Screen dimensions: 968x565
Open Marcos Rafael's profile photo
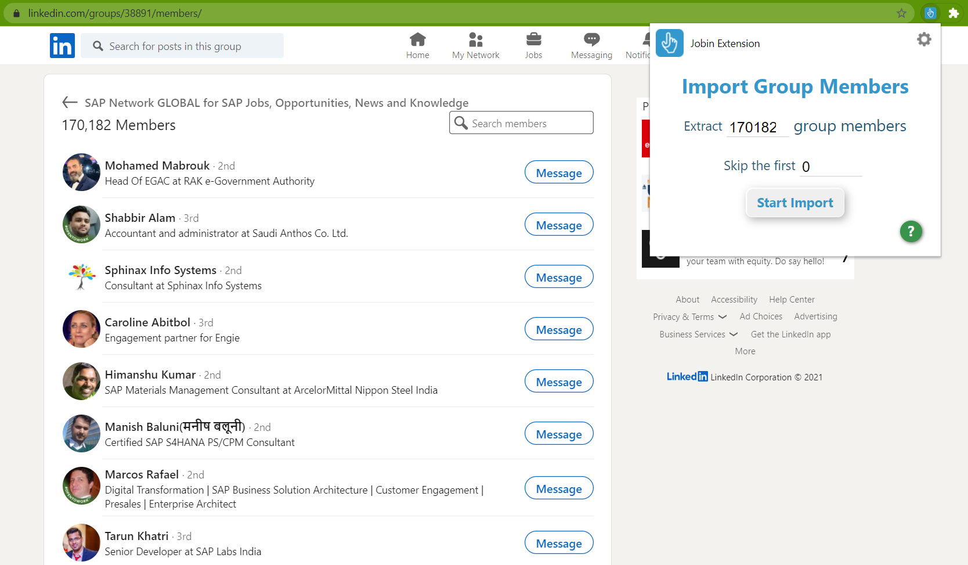pos(81,485)
